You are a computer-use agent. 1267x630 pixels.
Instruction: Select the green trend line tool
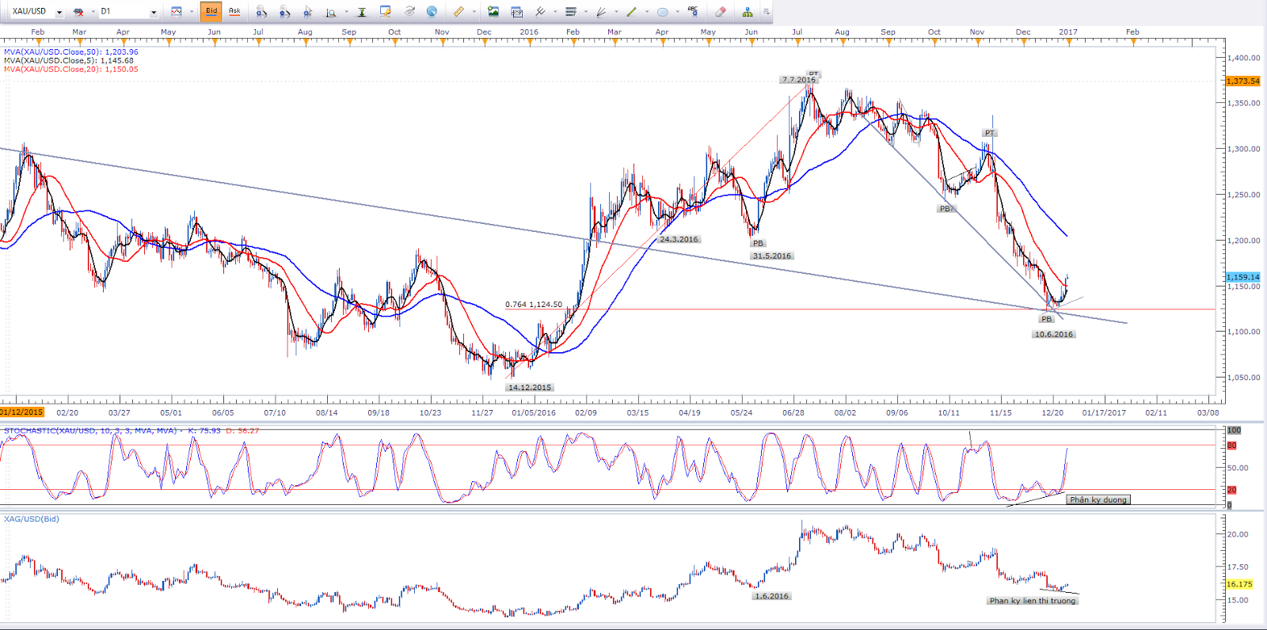tap(631, 12)
